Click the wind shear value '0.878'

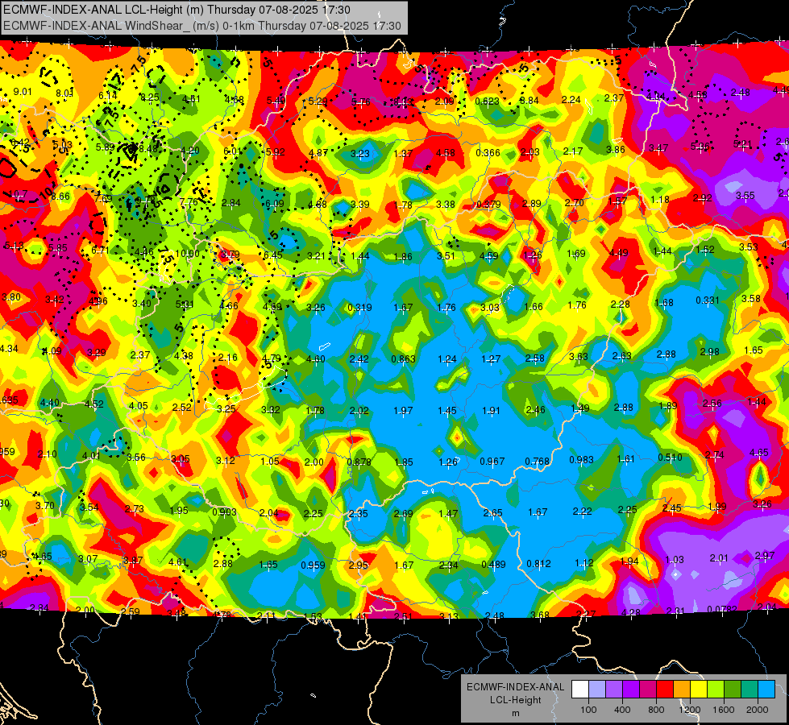click(x=359, y=462)
